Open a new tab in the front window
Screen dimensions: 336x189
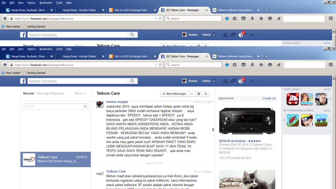[x=266, y=56]
